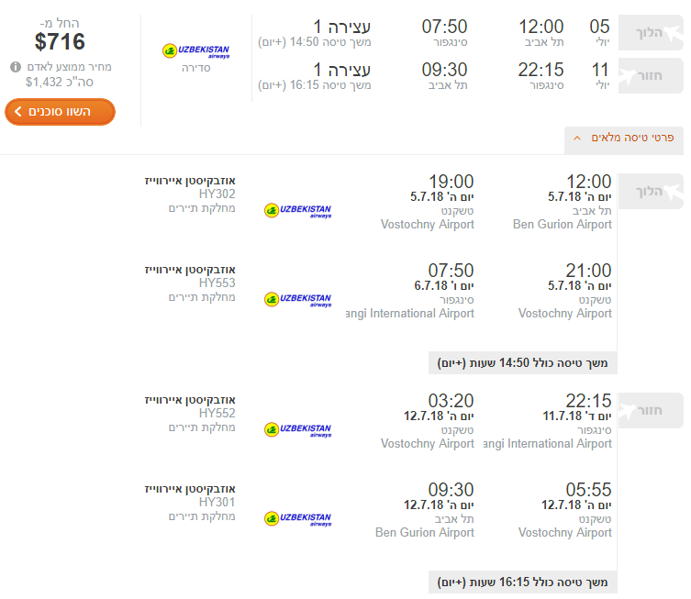Click Uzbekistan Airways logo for flight HY302
The width and height of the screenshot is (691, 599).
[x=298, y=211]
